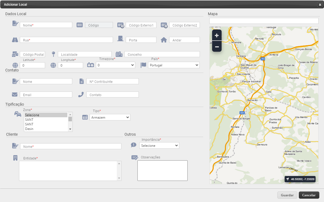Focus the Código Postal field

point(32,54)
